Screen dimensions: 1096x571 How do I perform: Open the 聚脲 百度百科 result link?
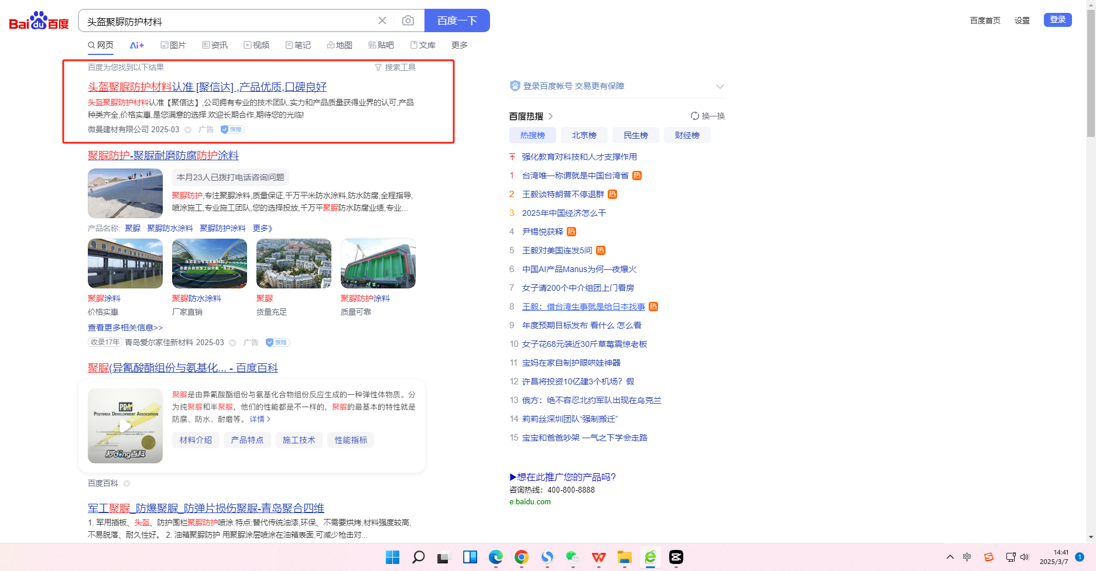(183, 367)
